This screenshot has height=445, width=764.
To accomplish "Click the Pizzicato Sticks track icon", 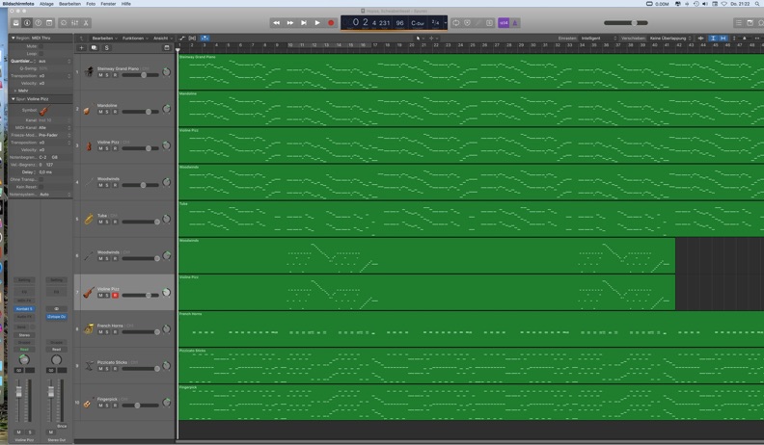I will pos(89,366).
